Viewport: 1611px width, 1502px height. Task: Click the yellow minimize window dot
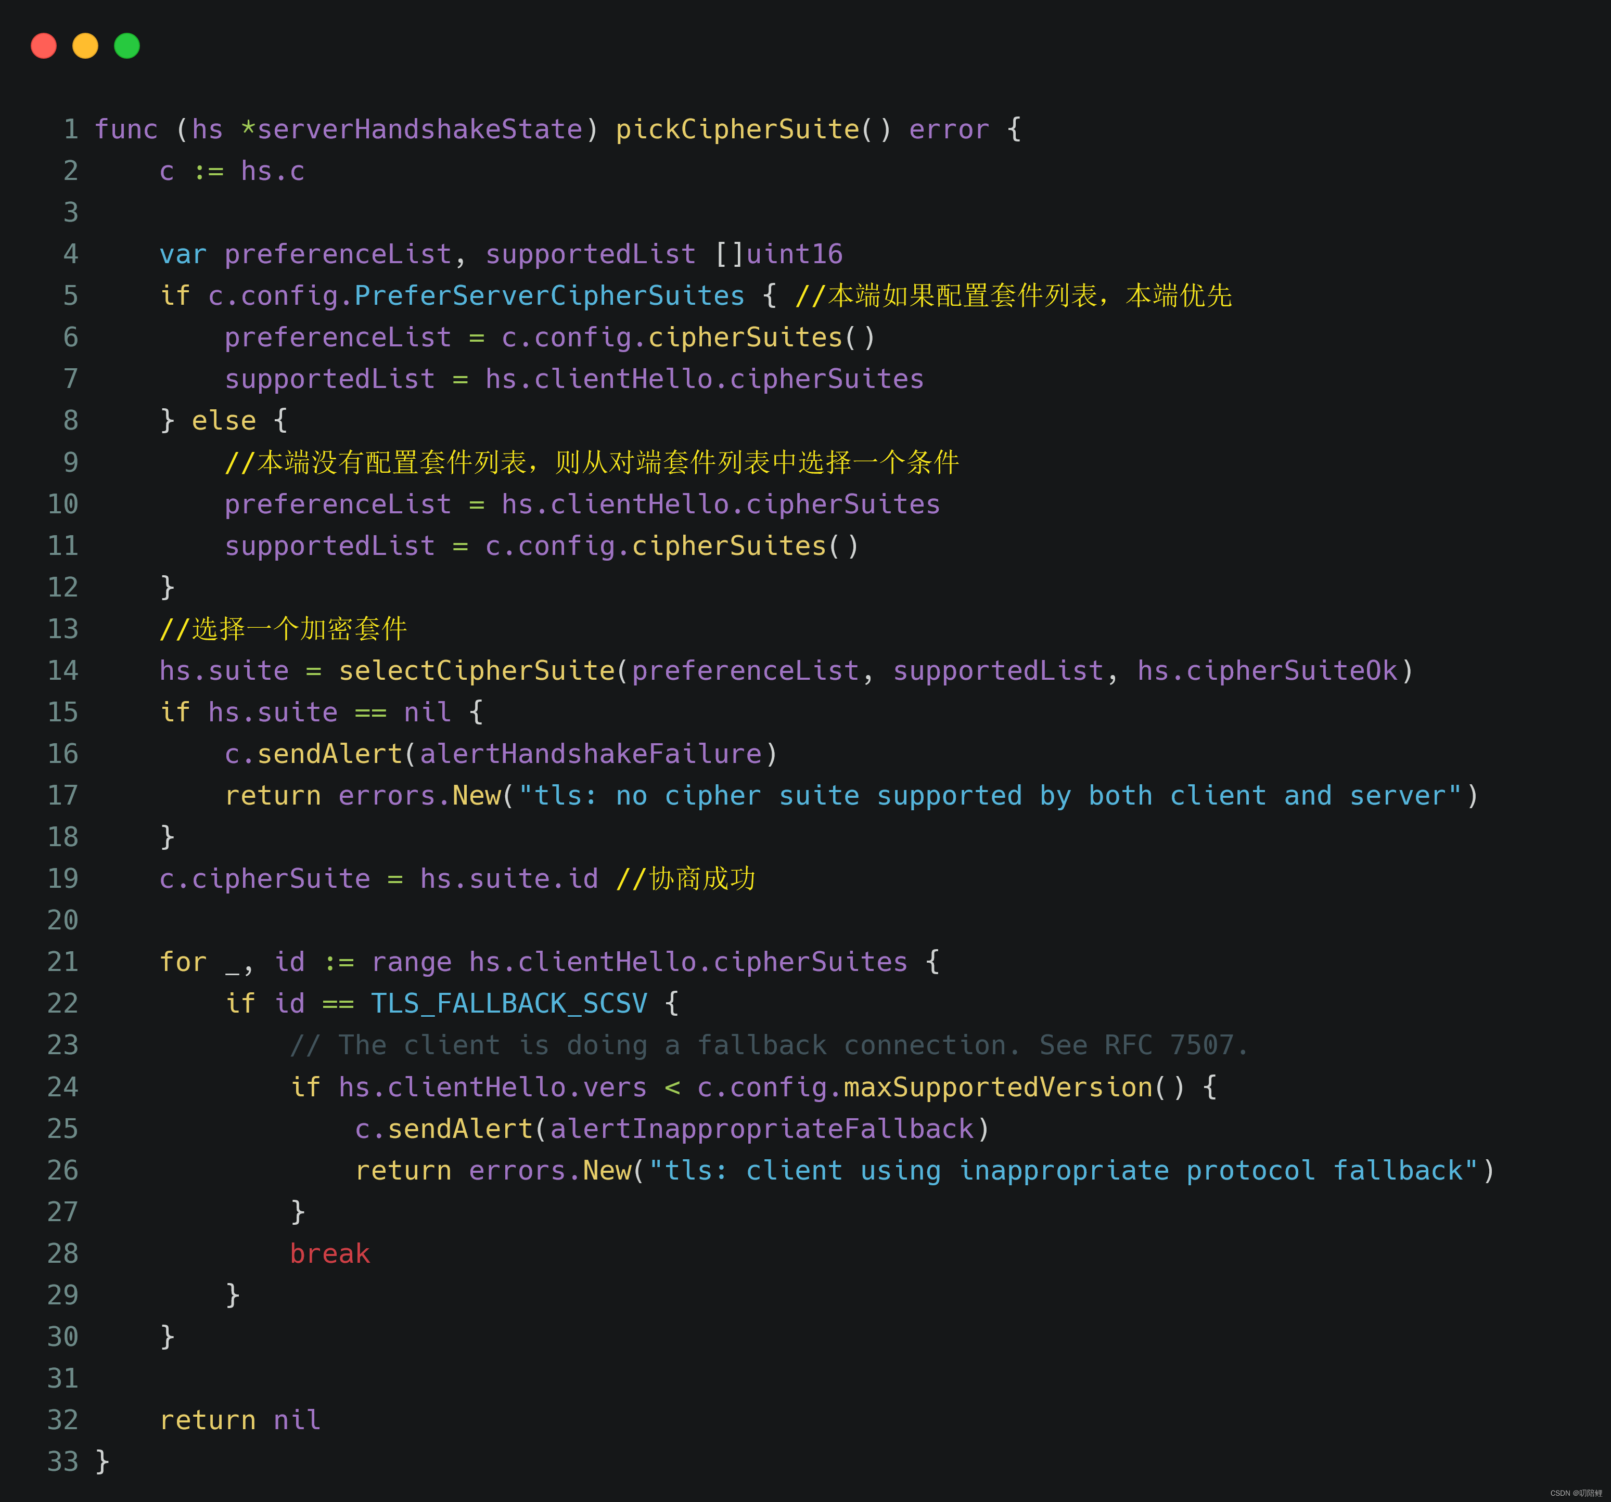[x=85, y=45]
